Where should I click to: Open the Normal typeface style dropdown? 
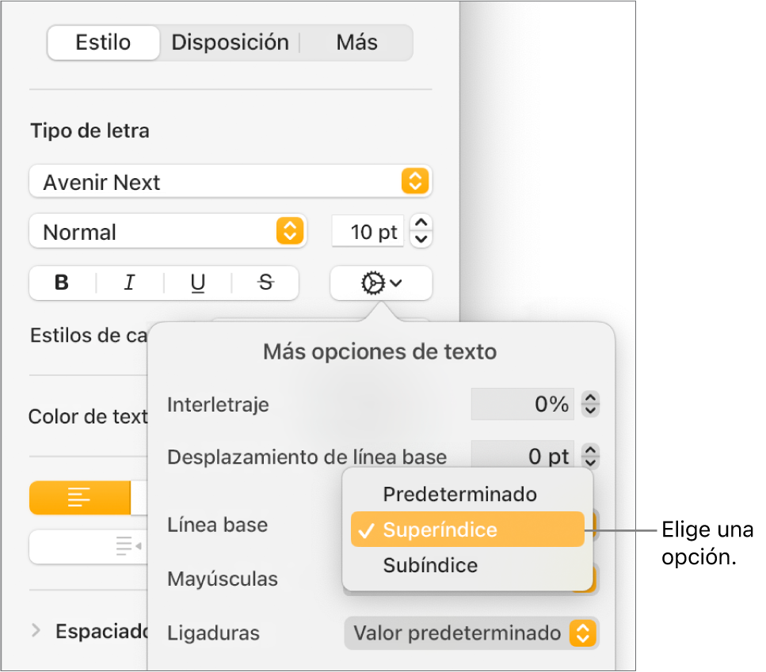[x=166, y=232]
